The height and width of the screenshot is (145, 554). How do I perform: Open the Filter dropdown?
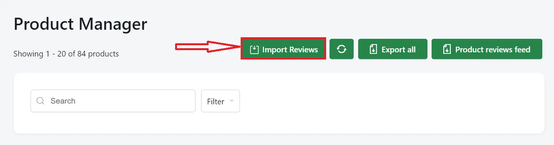click(x=220, y=101)
